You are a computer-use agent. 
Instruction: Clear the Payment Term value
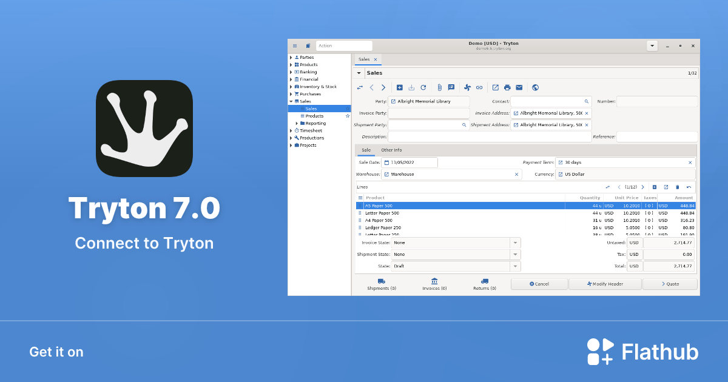(x=690, y=163)
